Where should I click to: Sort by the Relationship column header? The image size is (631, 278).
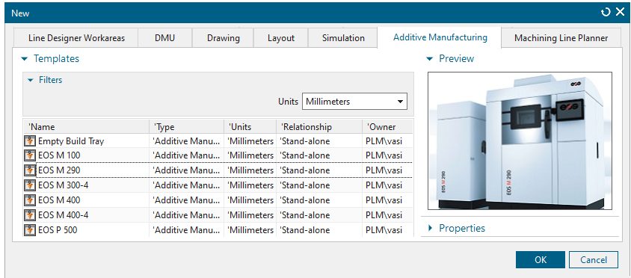319,127
